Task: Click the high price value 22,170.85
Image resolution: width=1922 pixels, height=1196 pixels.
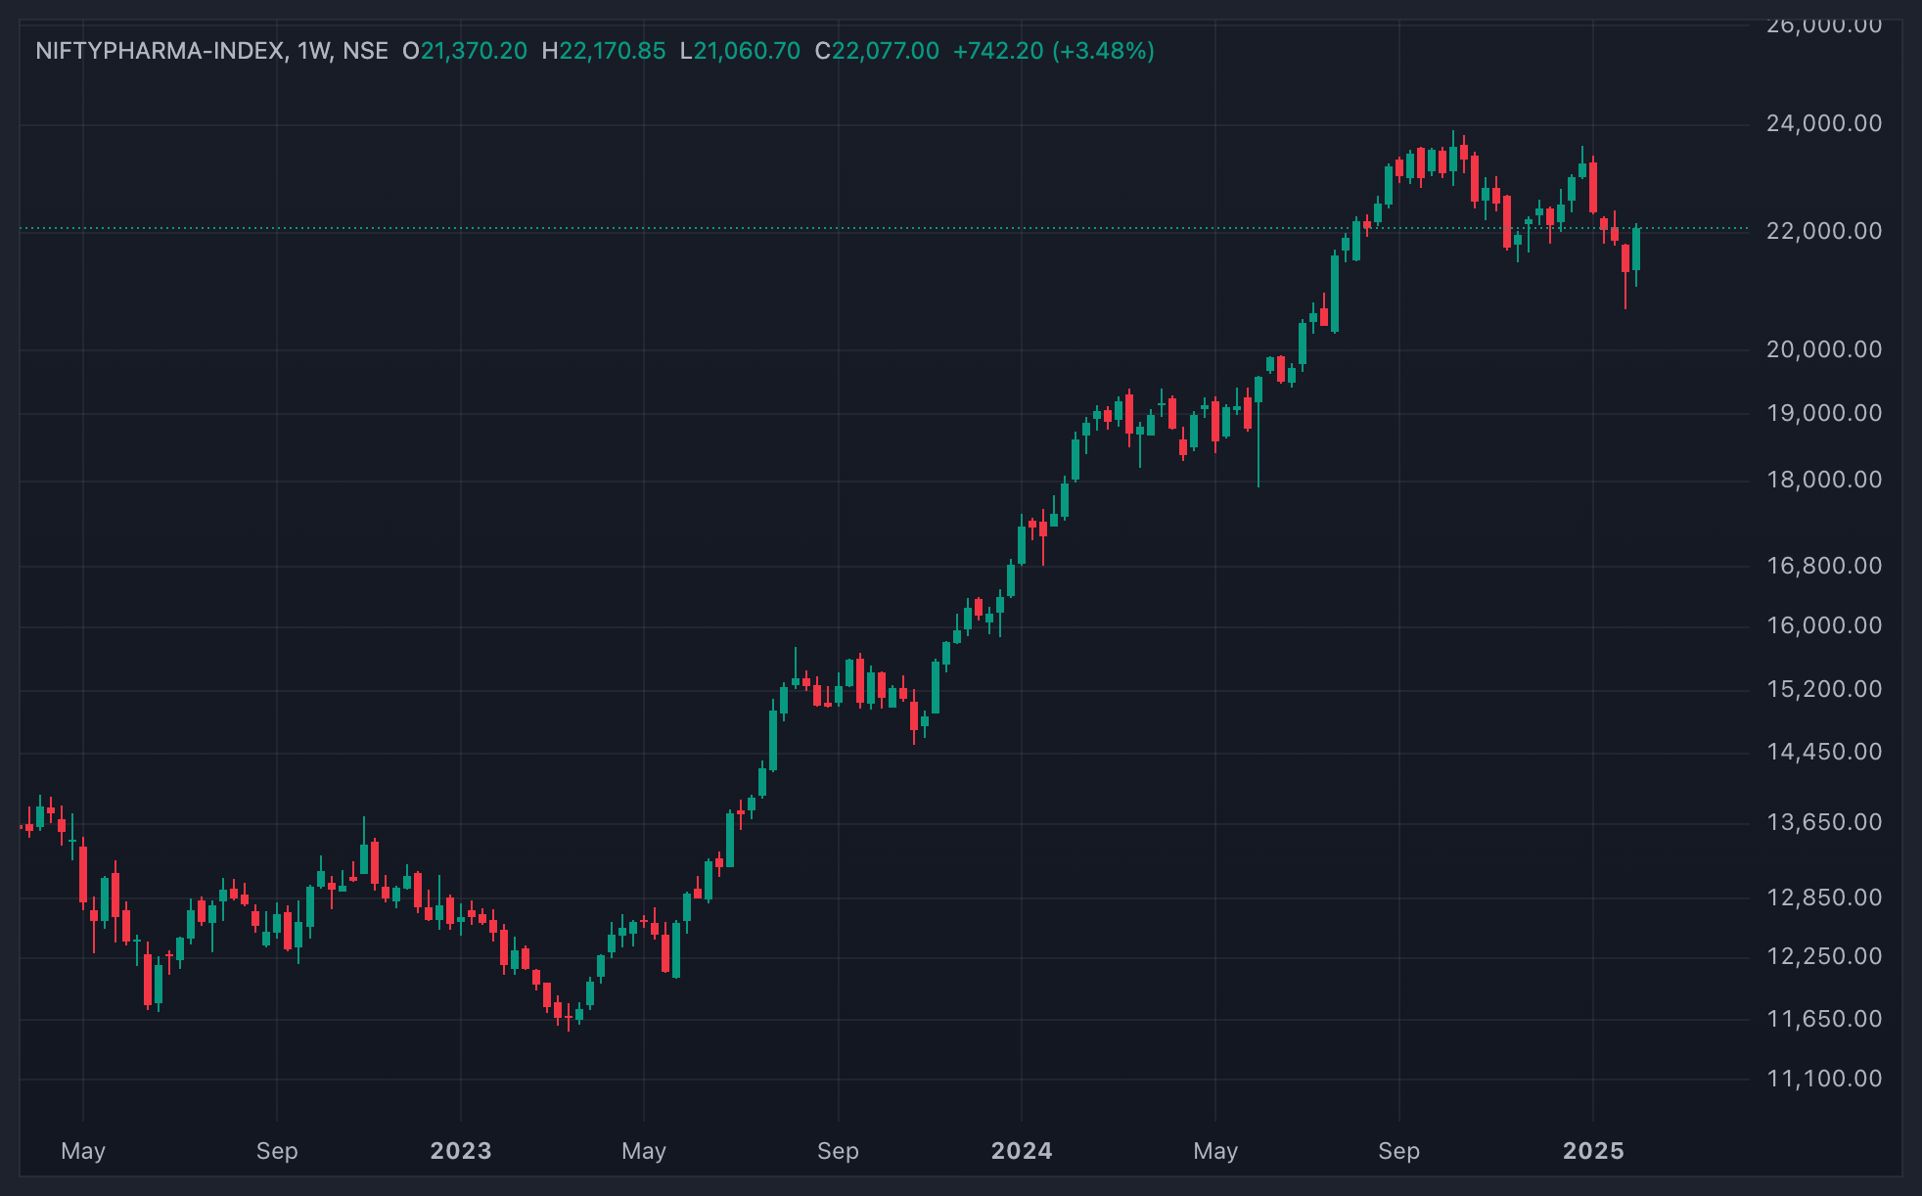Action: pos(613,51)
